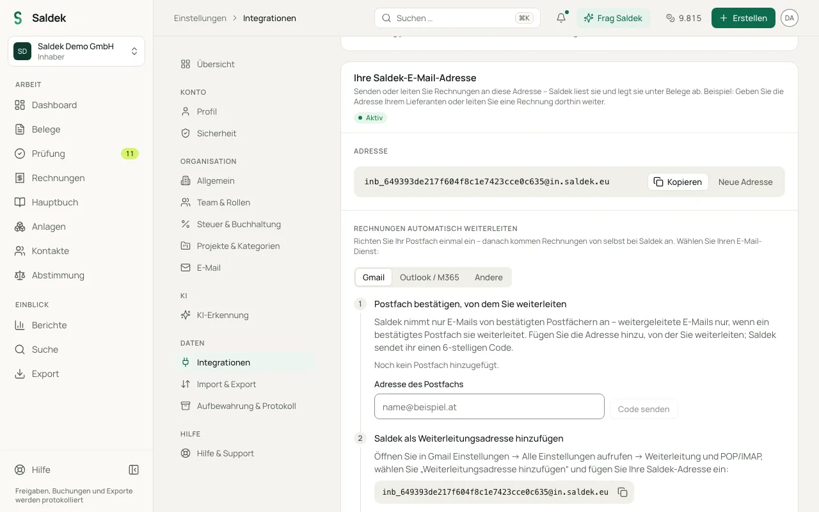Viewport: 819px width, 512px height.
Task: Generate Neue Adresse
Action: tap(745, 182)
